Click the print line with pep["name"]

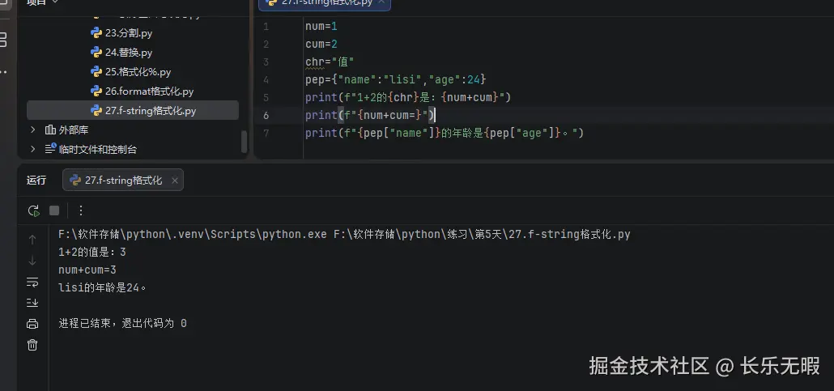coord(445,133)
